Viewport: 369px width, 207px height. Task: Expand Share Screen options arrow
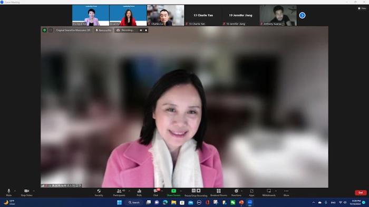coord(181,191)
